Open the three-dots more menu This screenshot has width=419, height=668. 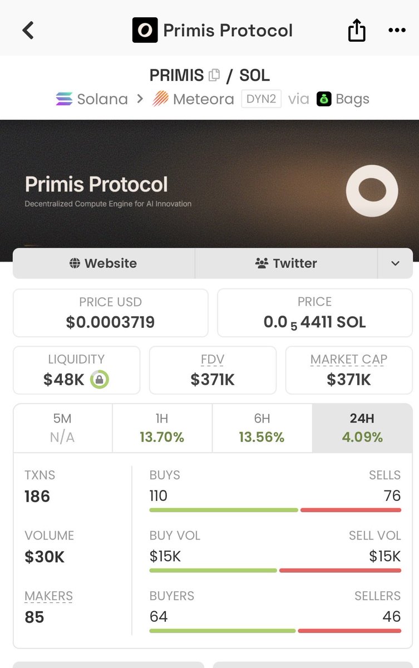[397, 30]
